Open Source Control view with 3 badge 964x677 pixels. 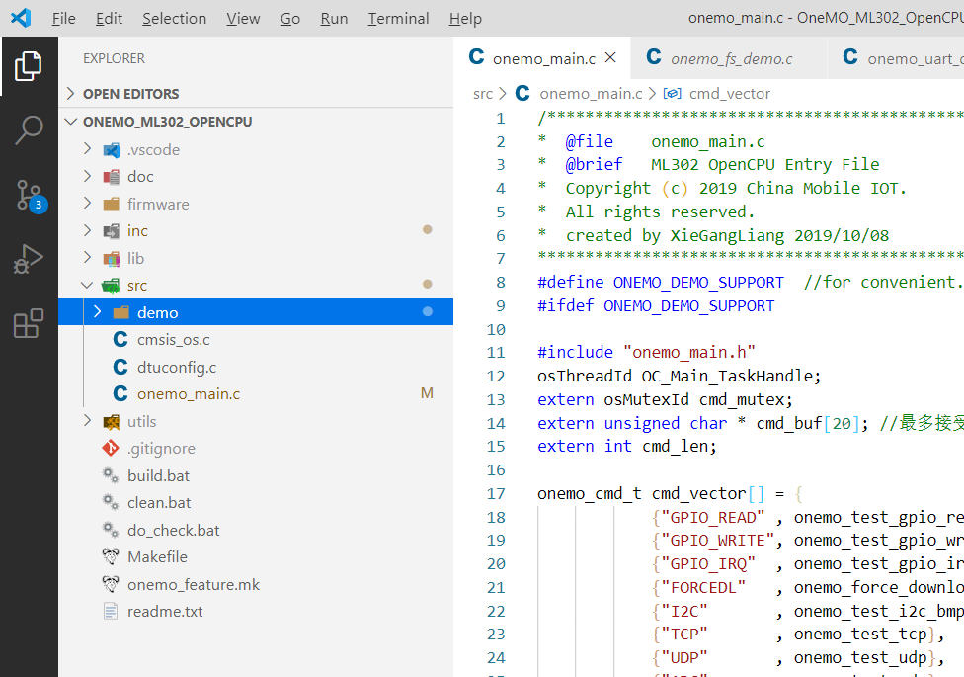(29, 195)
